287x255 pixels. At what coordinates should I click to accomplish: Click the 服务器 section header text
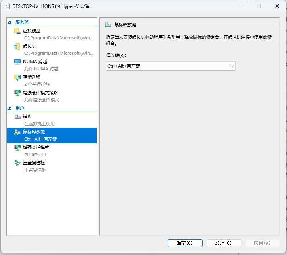(22, 22)
